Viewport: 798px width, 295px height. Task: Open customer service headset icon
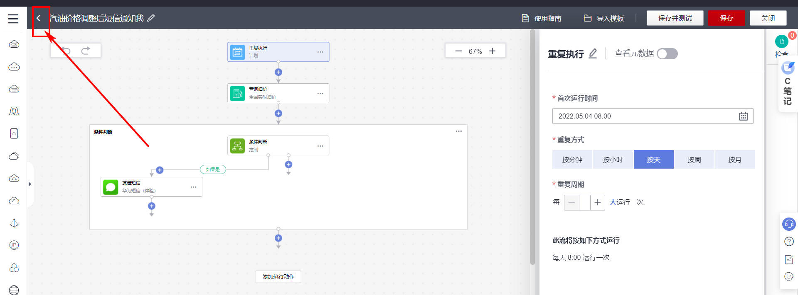[x=789, y=224]
